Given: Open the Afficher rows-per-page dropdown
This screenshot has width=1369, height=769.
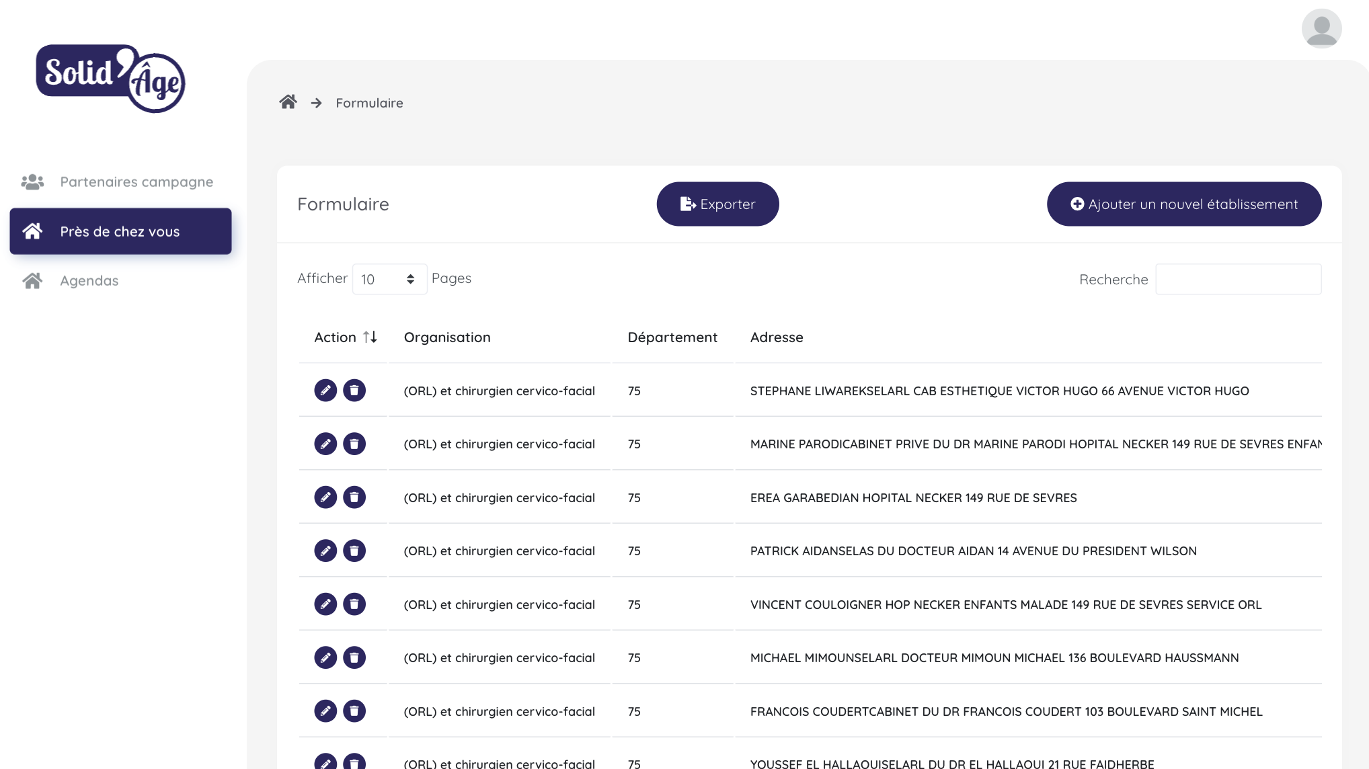Looking at the screenshot, I should coord(389,279).
